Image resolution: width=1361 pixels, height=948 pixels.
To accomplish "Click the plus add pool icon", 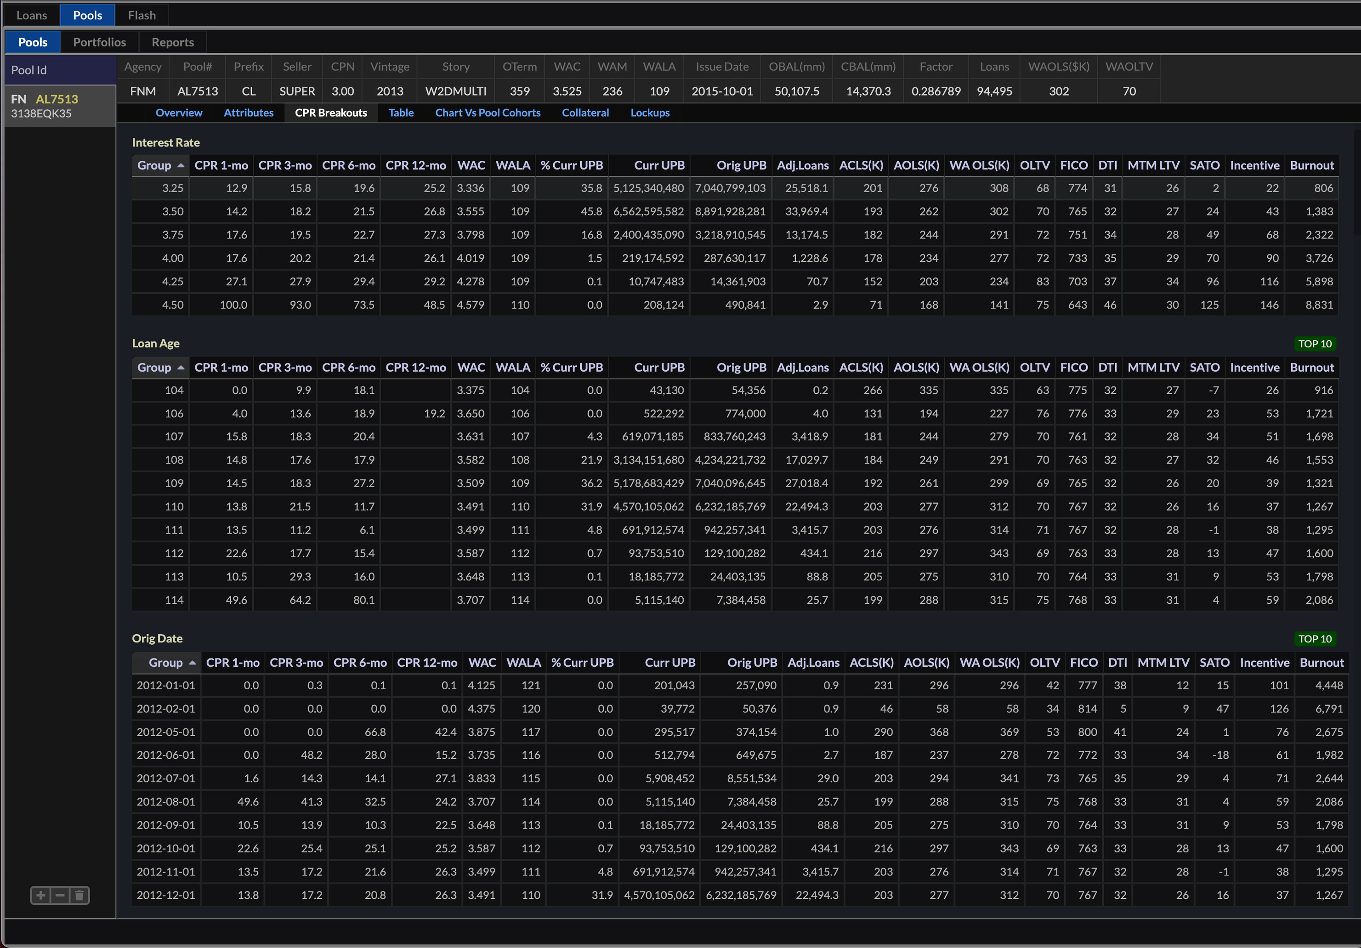I will tap(40, 895).
